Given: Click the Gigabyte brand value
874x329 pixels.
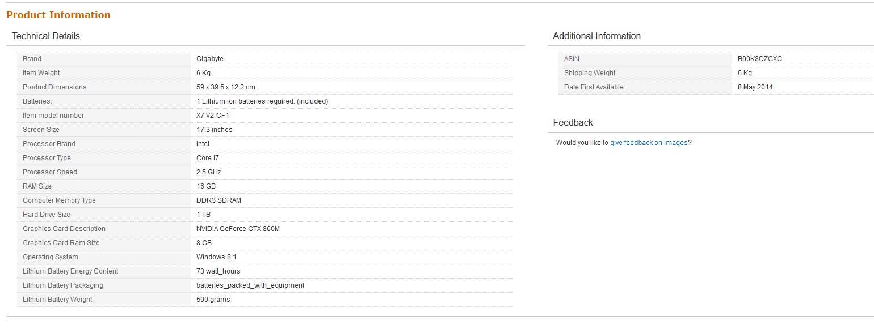Looking at the screenshot, I should (x=210, y=59).
